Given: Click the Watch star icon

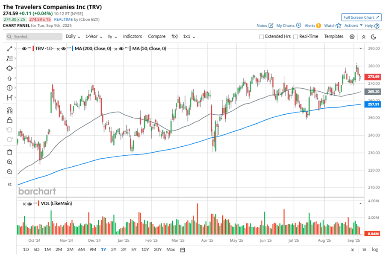Looking at the screenshot, I should tap(339, 25).
